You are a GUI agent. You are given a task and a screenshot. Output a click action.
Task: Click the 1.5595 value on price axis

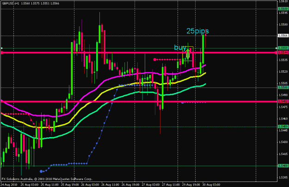(x=283, y=12)
